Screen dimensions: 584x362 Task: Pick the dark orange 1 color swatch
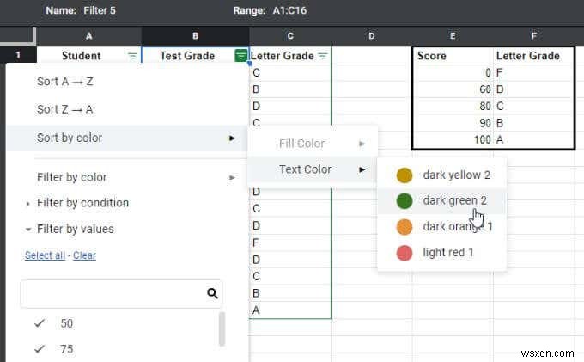click(405, 227)
